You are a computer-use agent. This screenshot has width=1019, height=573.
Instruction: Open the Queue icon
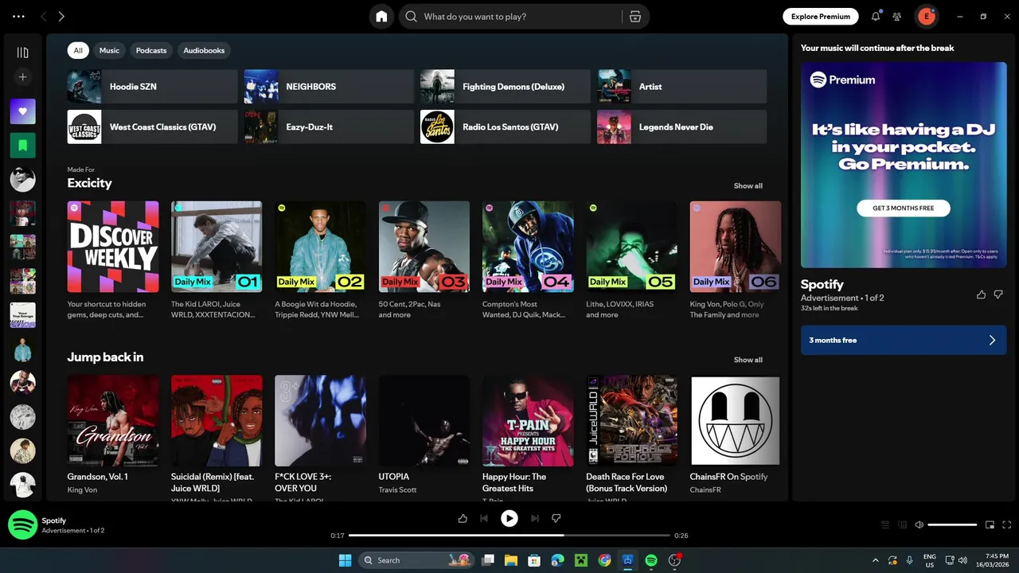pyautogui.click(x=884, y=524)
